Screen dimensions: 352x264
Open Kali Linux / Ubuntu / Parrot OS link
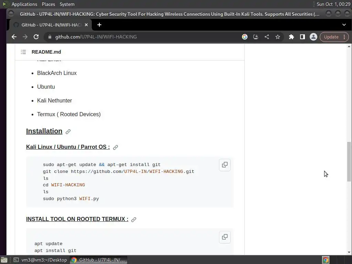[68, 147]
